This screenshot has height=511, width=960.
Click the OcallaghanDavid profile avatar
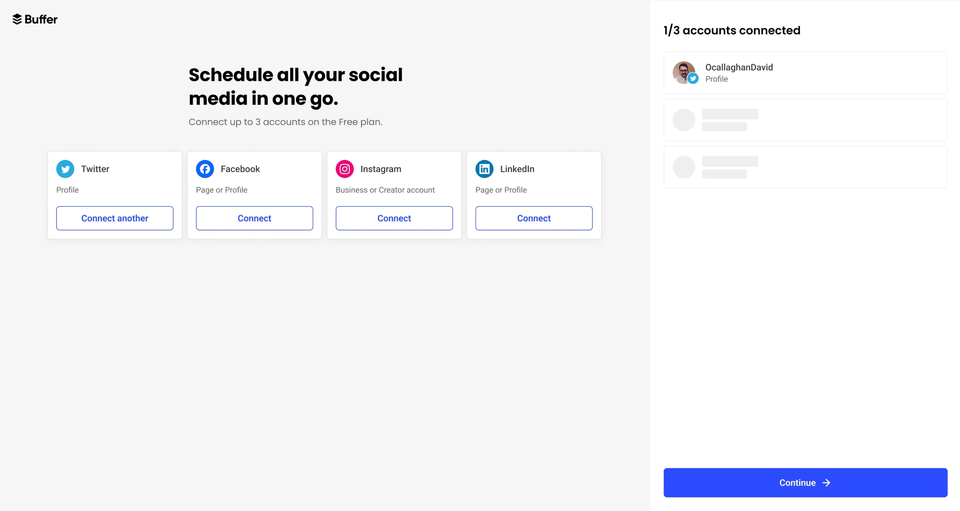coord(683,72)
